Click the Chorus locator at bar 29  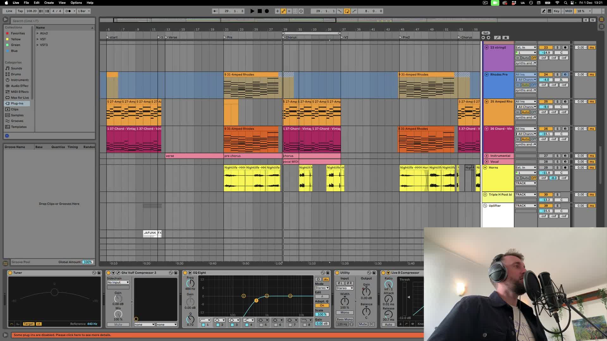[290, 37]
